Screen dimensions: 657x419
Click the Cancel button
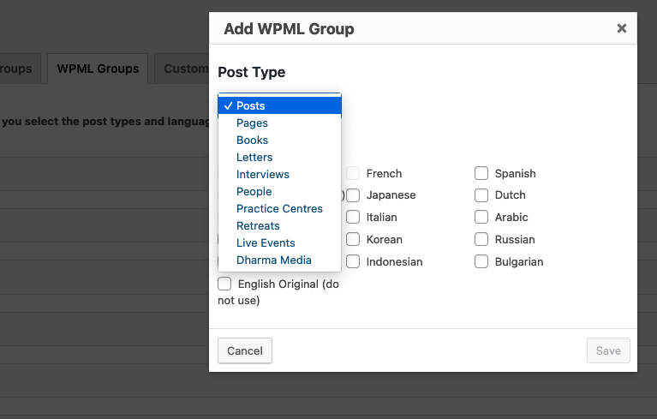(245, 350)
